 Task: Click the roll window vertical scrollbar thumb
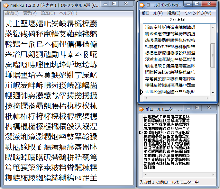[x=213, y=55]
